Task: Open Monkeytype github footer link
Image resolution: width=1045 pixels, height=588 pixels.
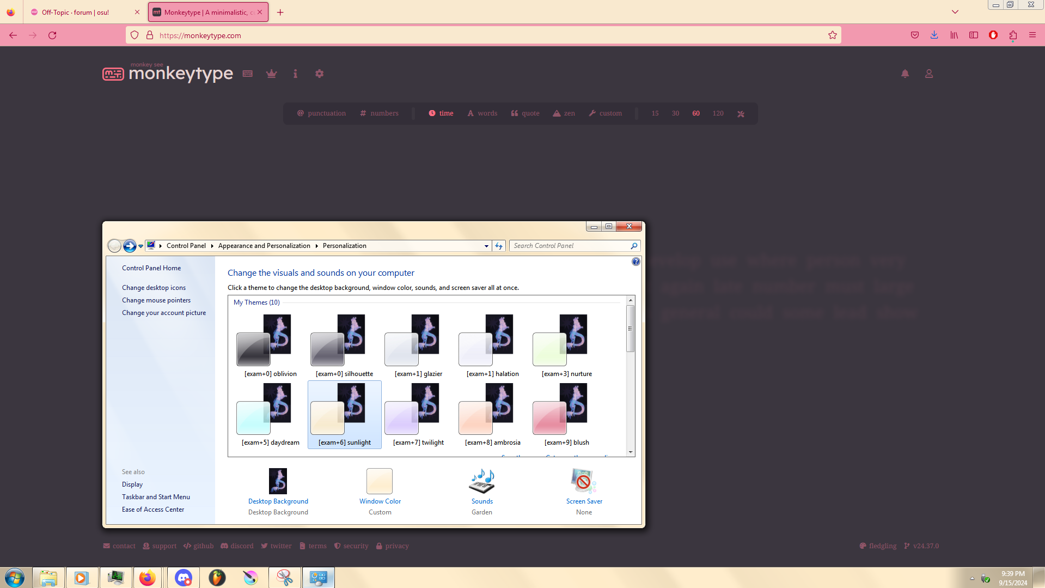Action: click(199, 546)
